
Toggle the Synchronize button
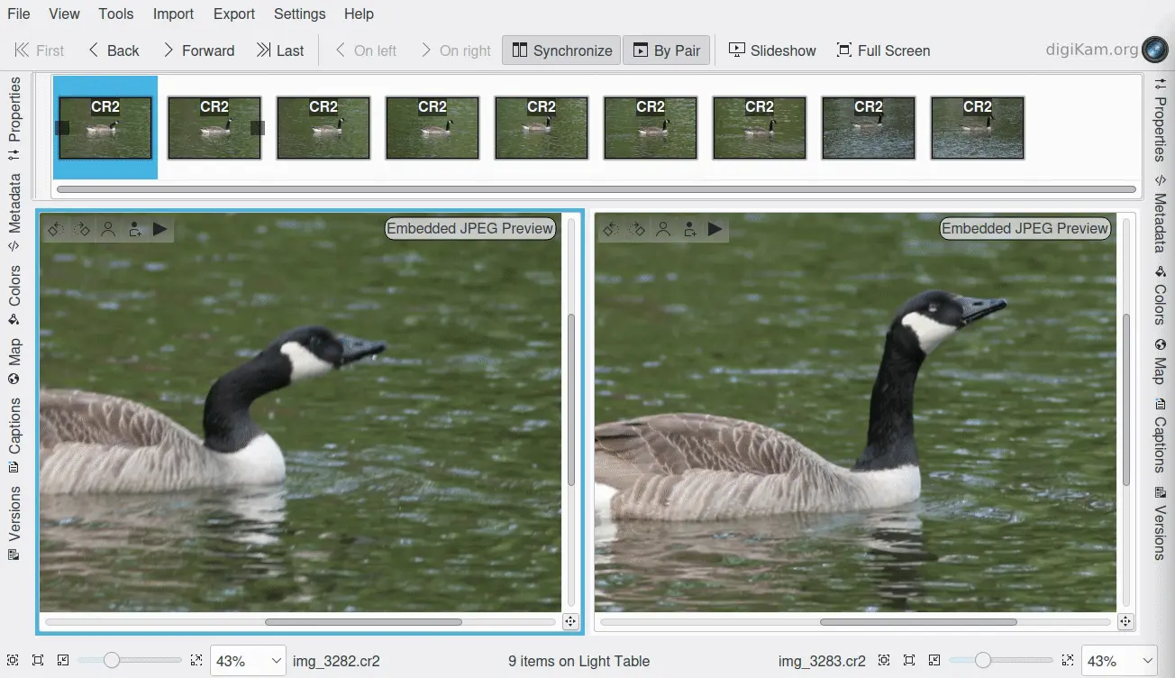(x=561, y=50)
